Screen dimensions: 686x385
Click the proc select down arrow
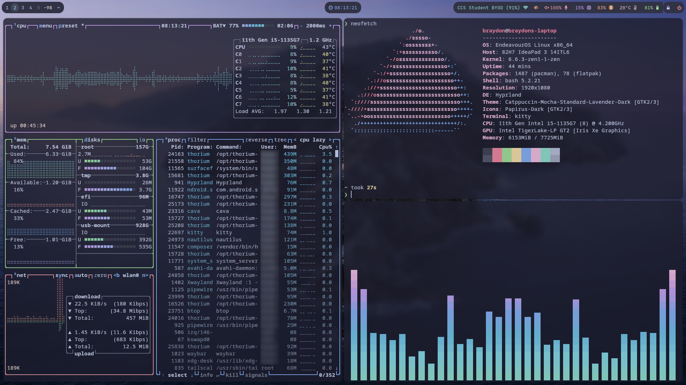tap(192, 375)
